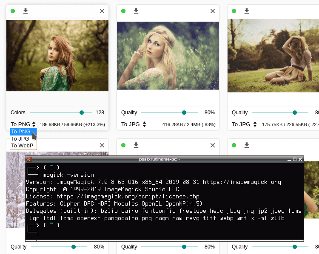Maximize the posixru@home-pc terminal window
This screenshot has width=319, height=254.
pyautogui.click(x=295, y=160)
